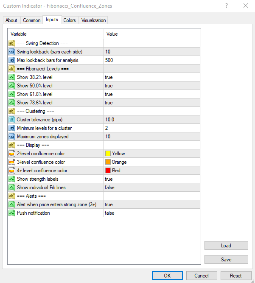
Task: Toggle the Show 50.0% level true value
Action: [x=152, y=86]
